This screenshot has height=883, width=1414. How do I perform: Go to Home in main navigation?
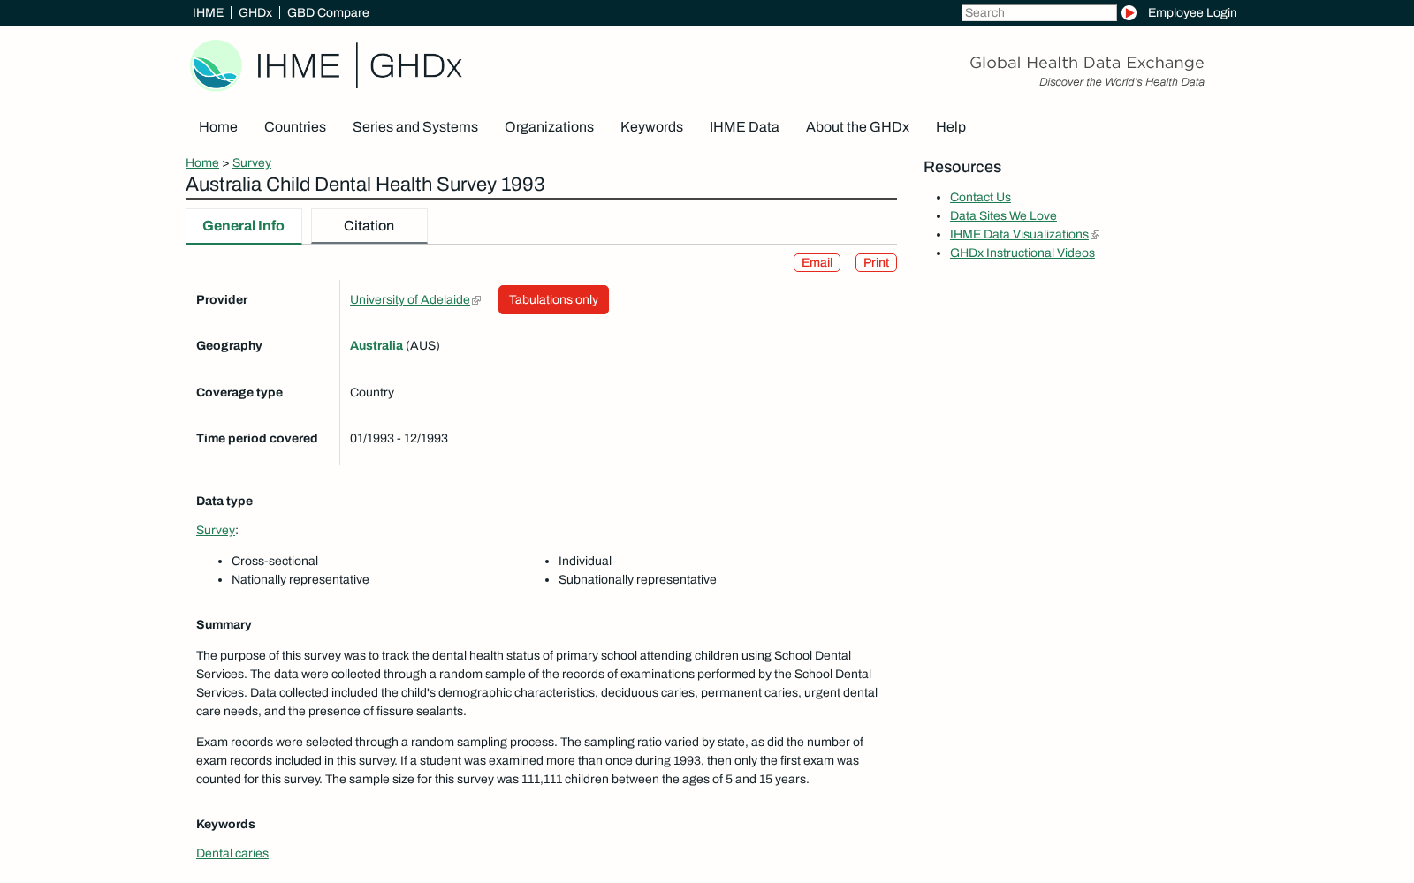tap(218, 127)
